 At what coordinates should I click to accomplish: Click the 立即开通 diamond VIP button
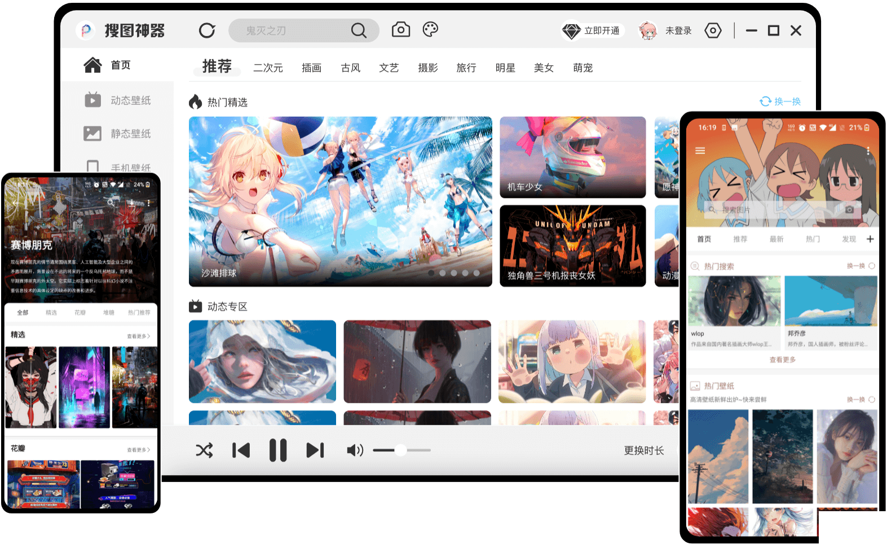(592, 30)
